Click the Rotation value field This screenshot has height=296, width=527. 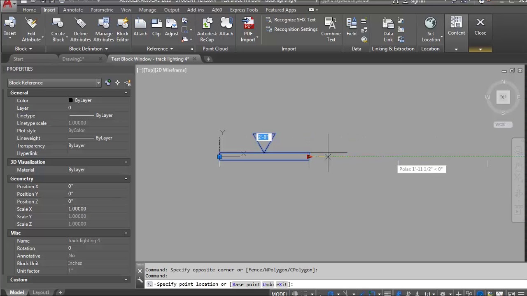(x=99, y=248)
